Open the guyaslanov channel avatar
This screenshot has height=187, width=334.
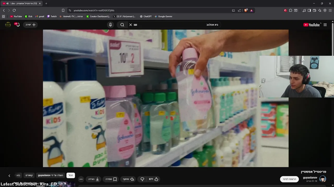[323, 179]
